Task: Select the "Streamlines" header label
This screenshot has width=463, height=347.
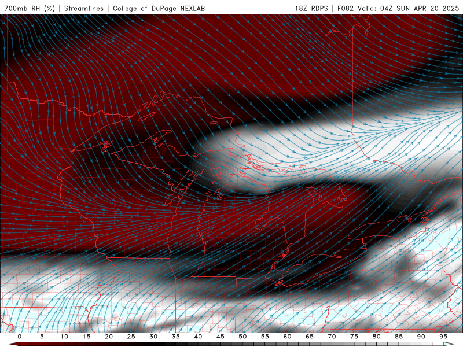Action: [x=84, y=8]
